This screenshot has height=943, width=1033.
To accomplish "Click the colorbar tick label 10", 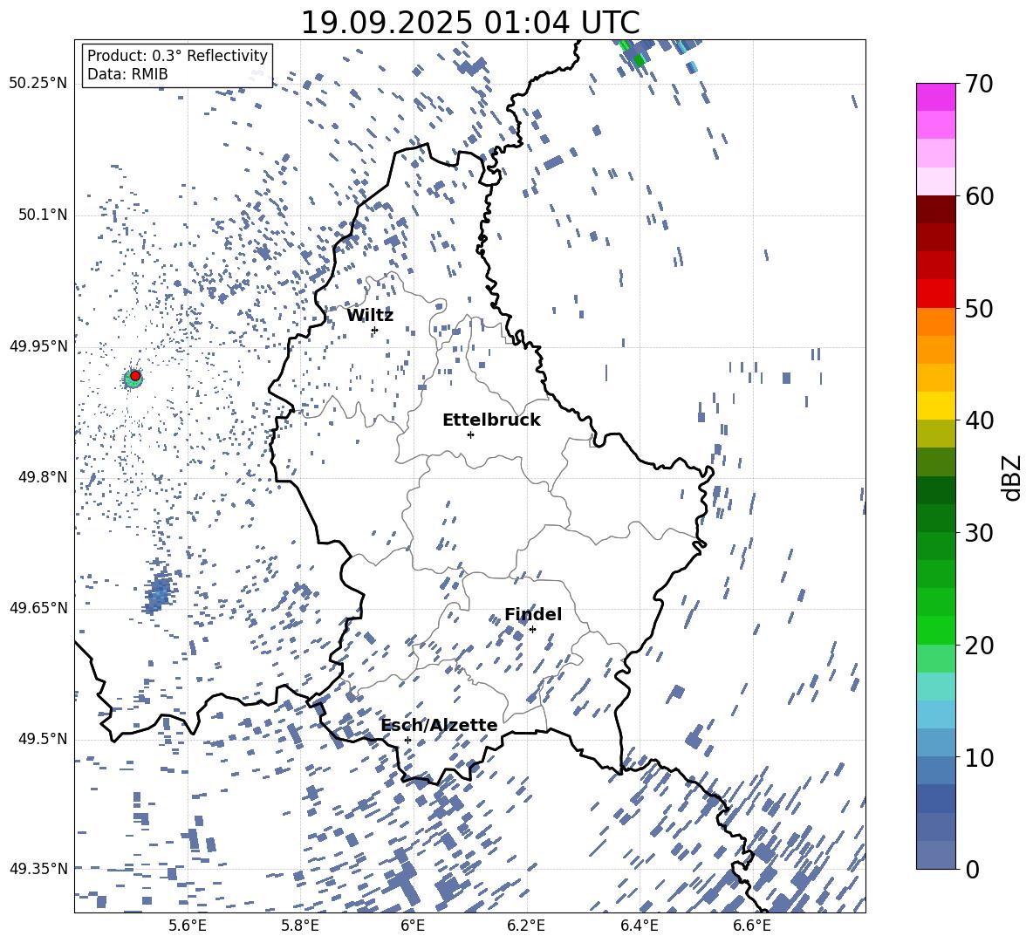I will tap(979, 757).
